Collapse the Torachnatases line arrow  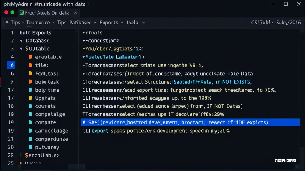coord(84,74)
